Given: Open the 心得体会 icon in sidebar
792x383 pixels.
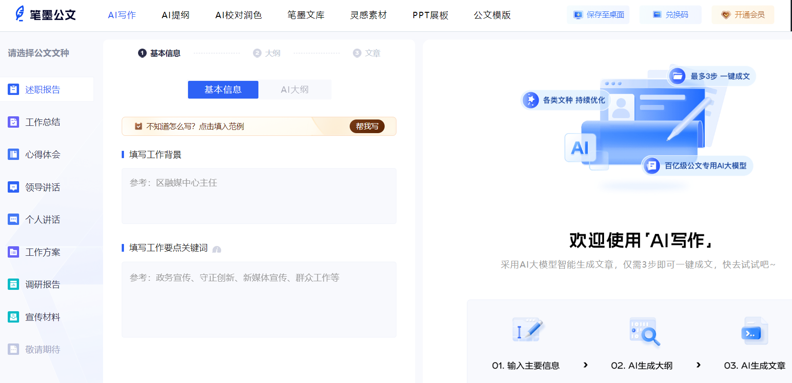Looking at the screenshot, I should (x=14, y=154).
